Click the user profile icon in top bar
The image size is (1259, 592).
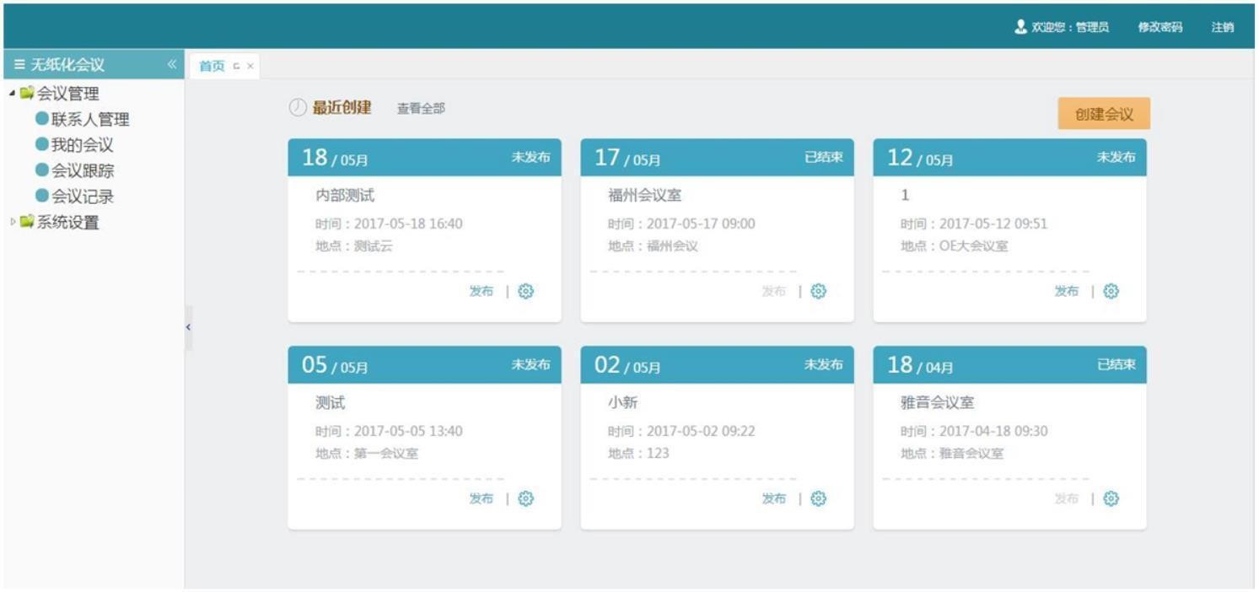1019,26
